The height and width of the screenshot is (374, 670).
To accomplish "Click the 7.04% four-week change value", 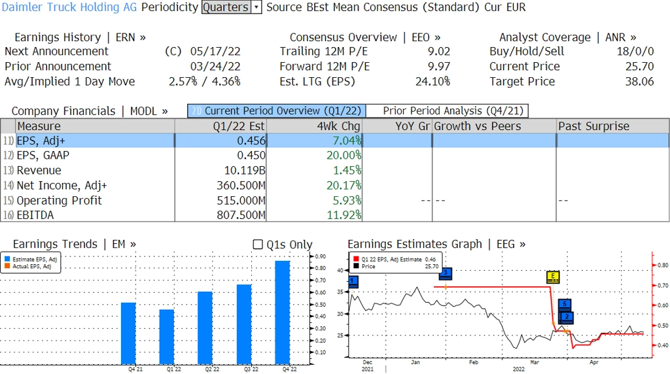I will click(x=347, y=141).
